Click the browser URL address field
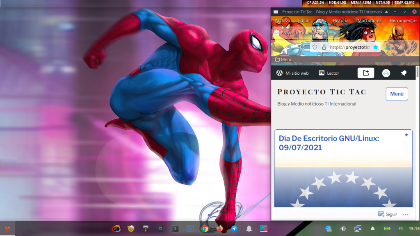Screen dimensions: 420x236 pos(349,47)
